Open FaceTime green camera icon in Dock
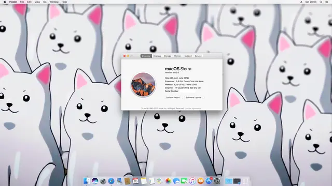 click(x=184, y=181)
